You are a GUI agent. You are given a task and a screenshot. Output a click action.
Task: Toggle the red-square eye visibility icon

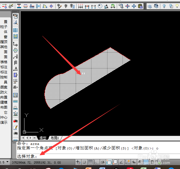click(x=15, y=121)
